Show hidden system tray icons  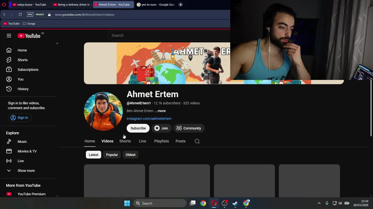(319, 203)
